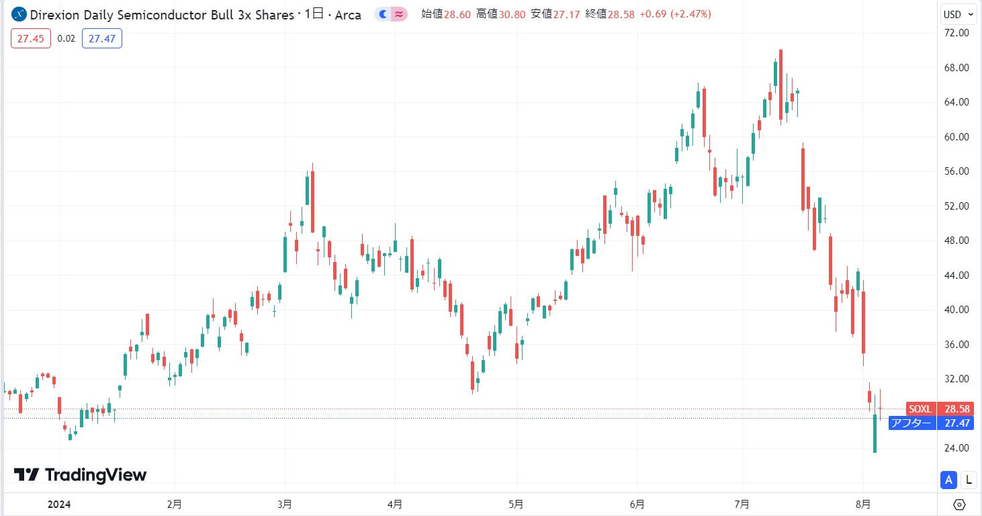Click the 始値 28.60 open value
Screen dimensions: 982x516
[x=445, y=14]
